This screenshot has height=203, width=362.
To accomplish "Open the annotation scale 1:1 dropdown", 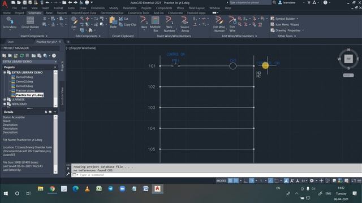I will pos(304,181).
